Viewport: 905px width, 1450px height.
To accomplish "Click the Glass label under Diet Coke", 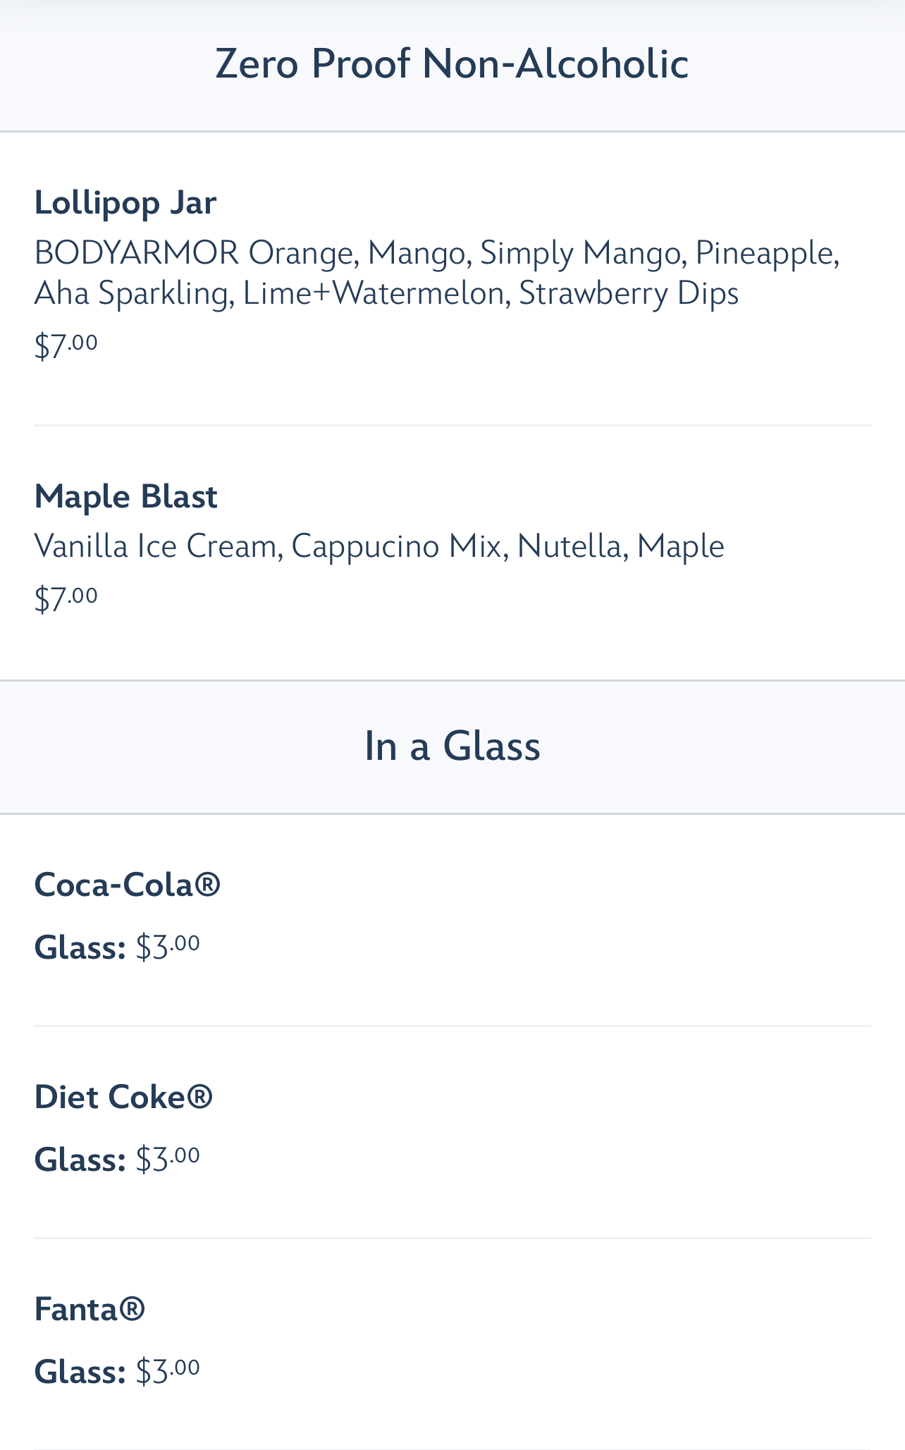I will coord(80,1160).
